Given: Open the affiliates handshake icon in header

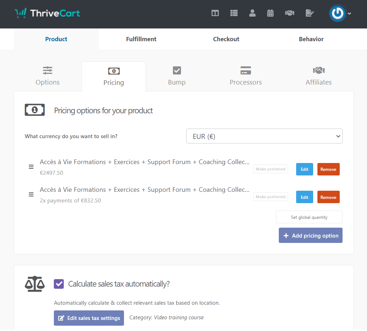Looking at the screenshot, I should click(x=289, y=13).
